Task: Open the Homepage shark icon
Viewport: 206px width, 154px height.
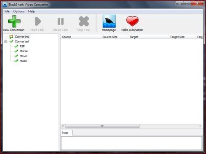Action: click(x=109, y=21)
